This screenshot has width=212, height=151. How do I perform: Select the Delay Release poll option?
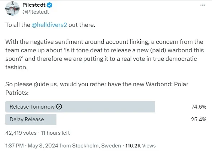31,120
